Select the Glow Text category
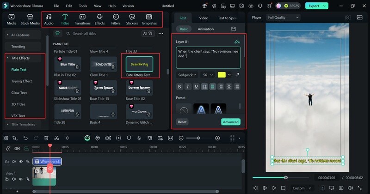This screenshot has width=370, height=194. coord(19,93)
